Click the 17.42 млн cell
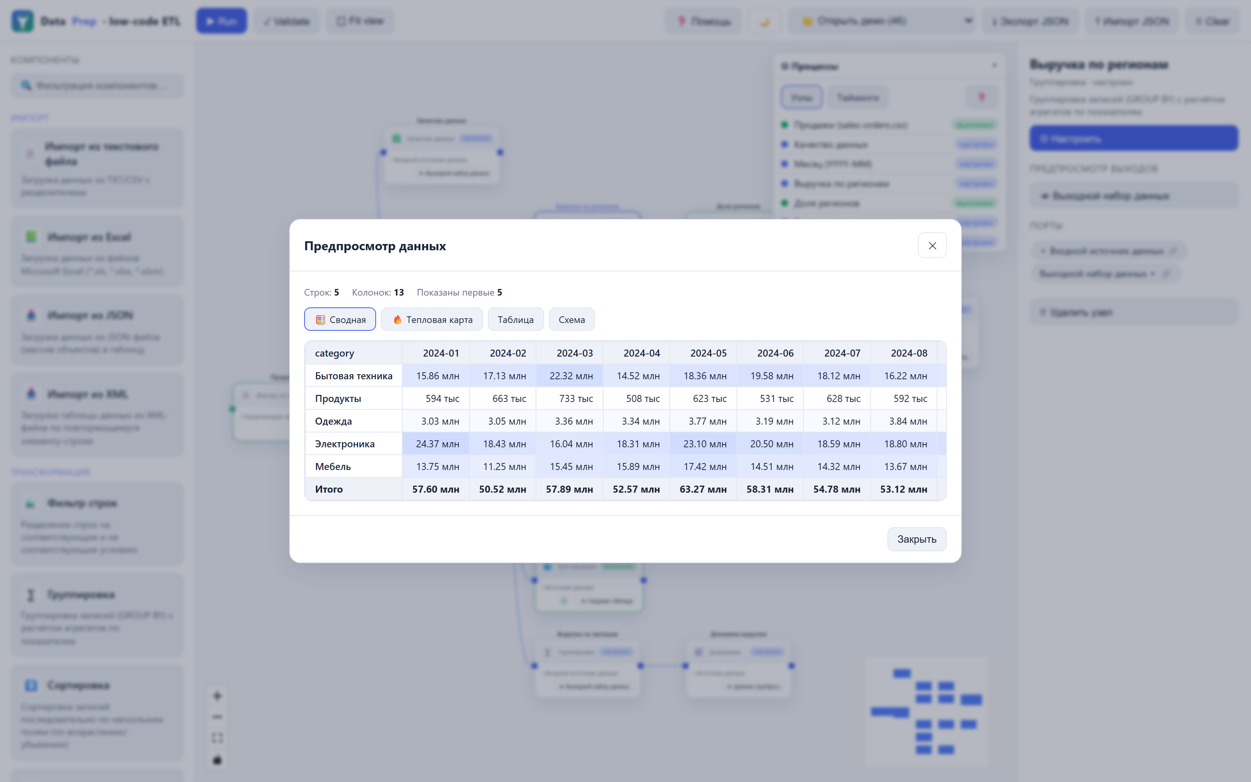The height and width of the screenshot is (782, 1251). [x=703, y=466]
